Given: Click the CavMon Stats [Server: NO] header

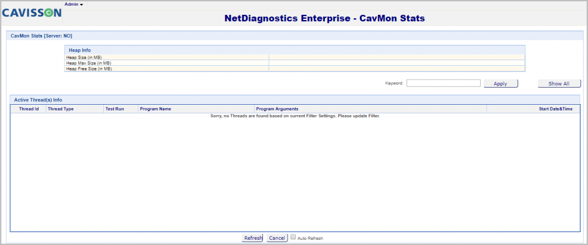Looking at the screenshot, I should point(293,35).
